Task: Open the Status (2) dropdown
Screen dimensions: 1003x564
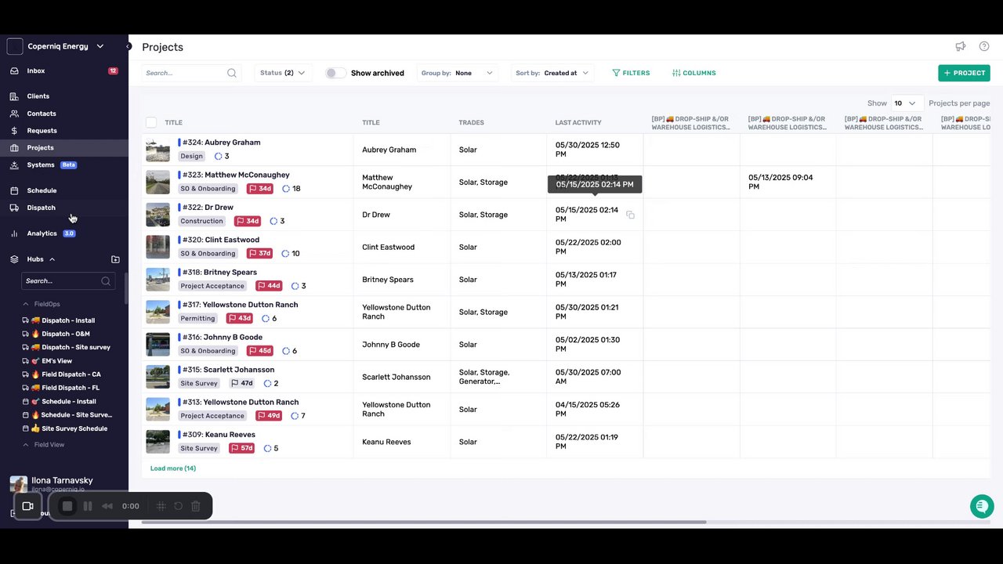Action: [283, 73]
